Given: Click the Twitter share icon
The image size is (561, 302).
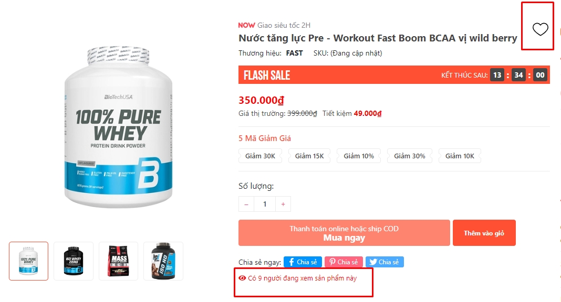Looking at the screenshot, I should pos(372,262).
